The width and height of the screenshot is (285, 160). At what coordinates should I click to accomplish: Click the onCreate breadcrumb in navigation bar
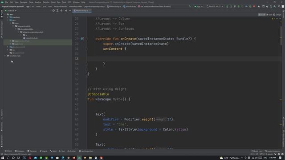coord(155,6)
